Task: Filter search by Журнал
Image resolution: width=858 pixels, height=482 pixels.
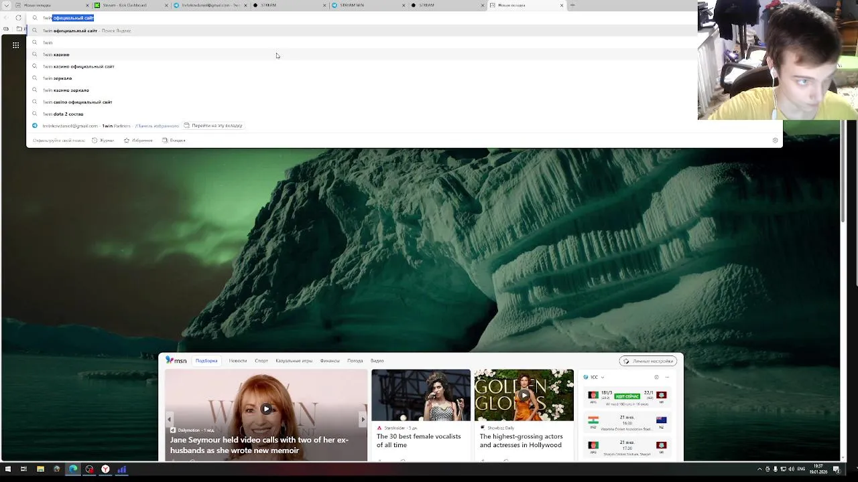Action: click(103, 141)
